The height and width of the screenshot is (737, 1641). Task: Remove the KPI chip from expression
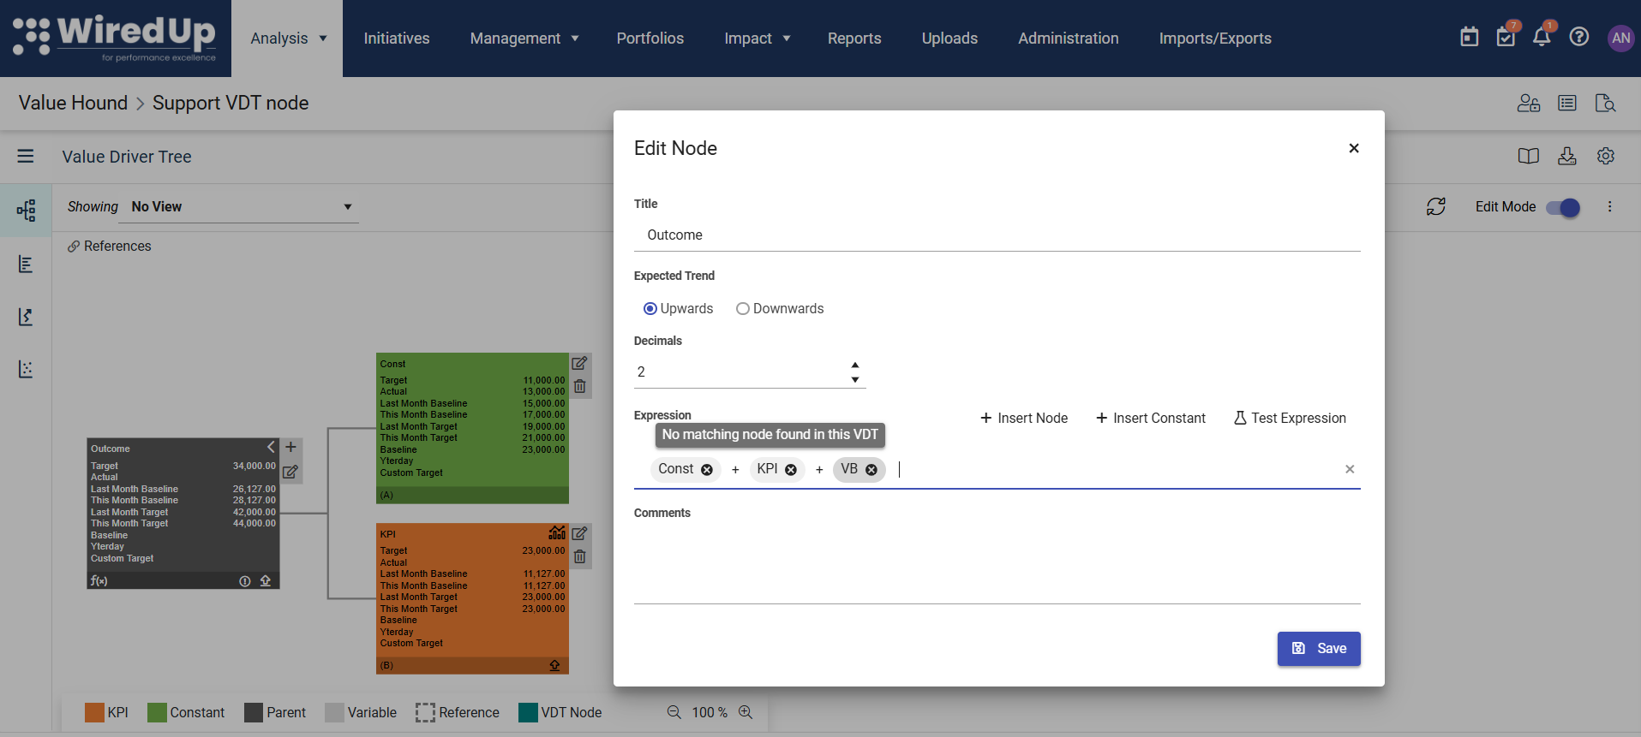[791, 470]
